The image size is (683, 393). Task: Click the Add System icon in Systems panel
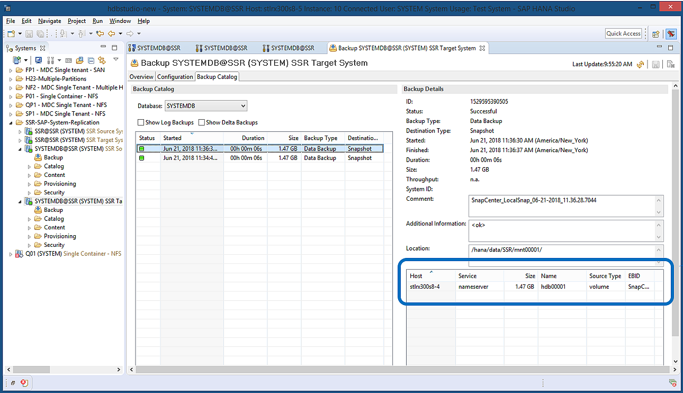[x=17, y=60]
